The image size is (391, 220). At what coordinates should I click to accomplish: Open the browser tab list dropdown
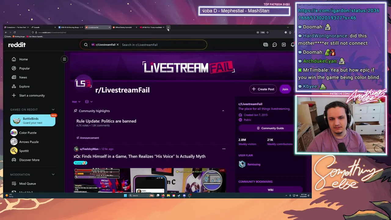[287, 28]
